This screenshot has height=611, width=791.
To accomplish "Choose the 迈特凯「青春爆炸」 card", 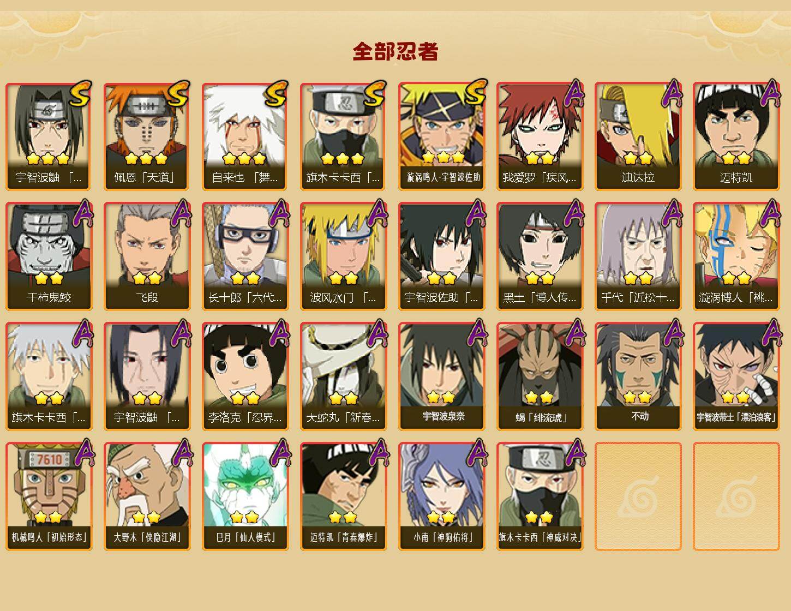I will (x=344, y=496).
